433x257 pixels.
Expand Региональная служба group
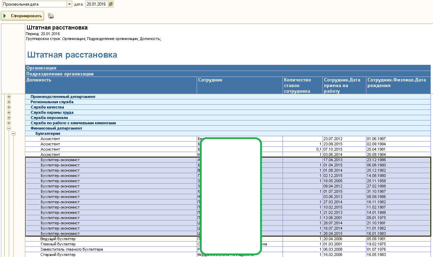pyautogui.click(x=9, y=102)
